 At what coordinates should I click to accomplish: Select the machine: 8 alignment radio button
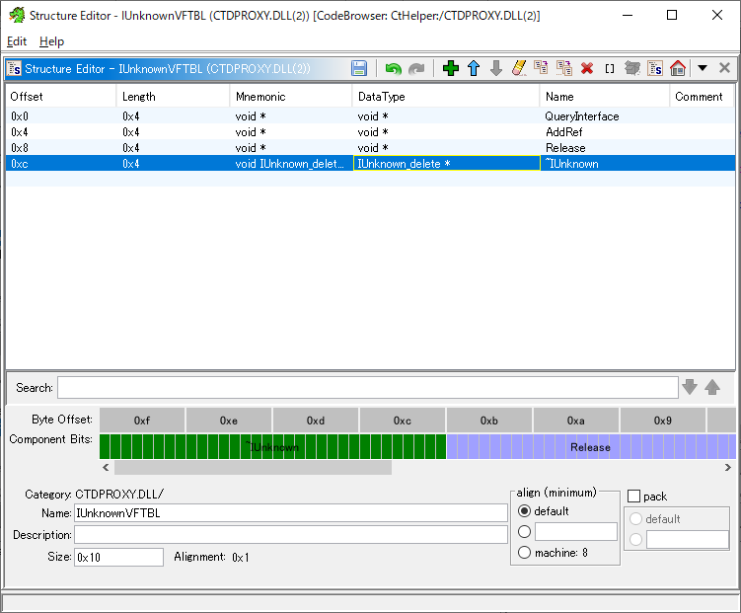point(524,553)
